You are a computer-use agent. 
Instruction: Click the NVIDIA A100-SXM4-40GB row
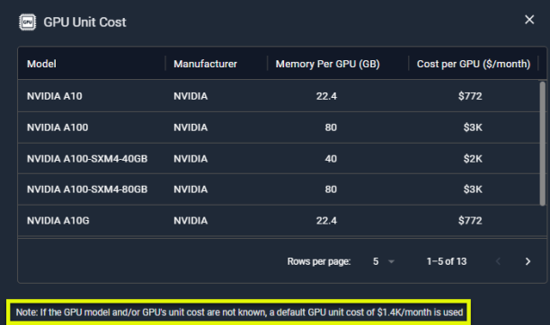[x=279, y=159]
